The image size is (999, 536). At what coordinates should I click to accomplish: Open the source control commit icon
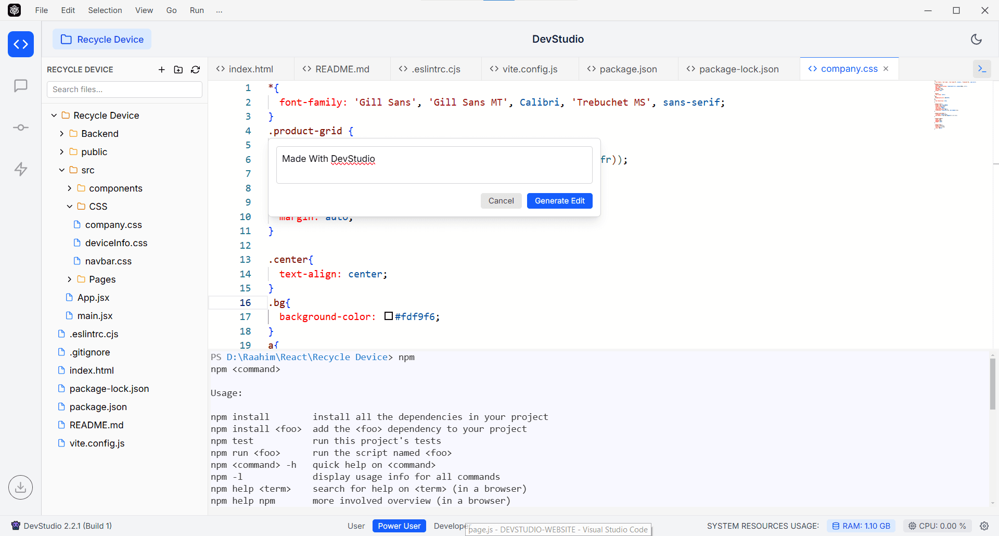tap(21, 127)
